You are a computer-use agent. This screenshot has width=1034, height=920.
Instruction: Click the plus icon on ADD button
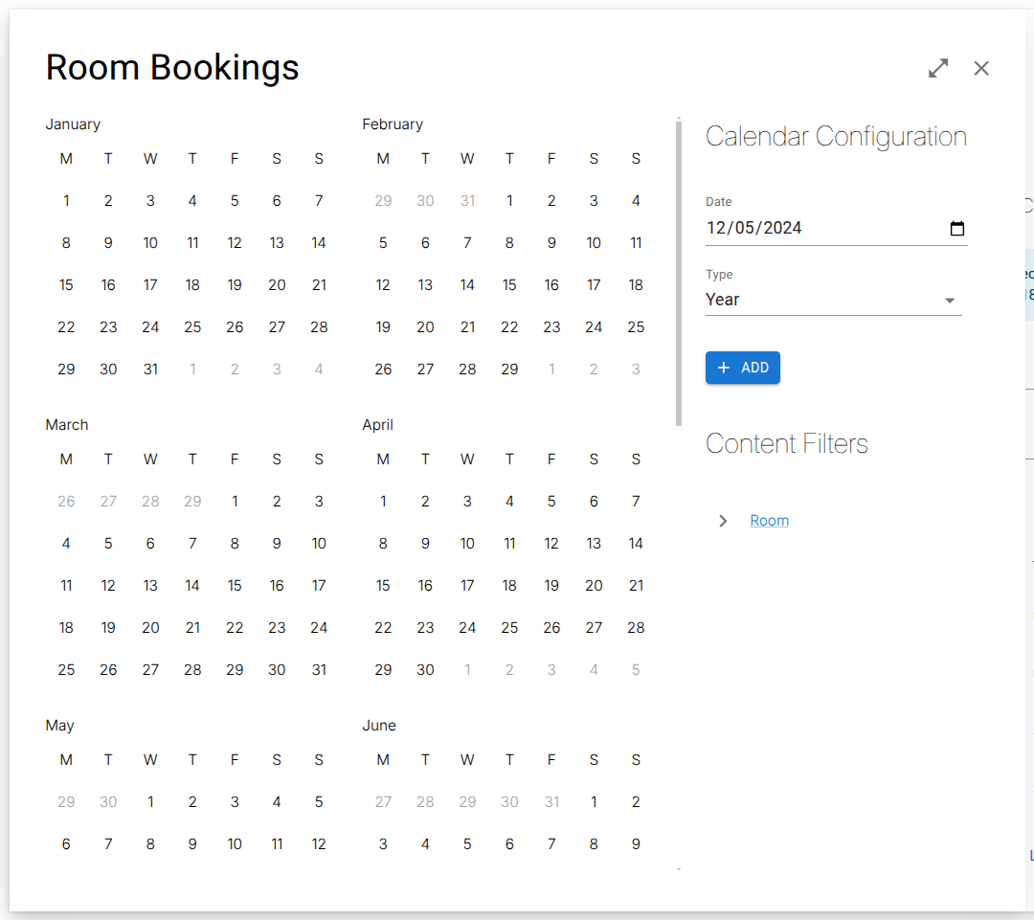724,368
